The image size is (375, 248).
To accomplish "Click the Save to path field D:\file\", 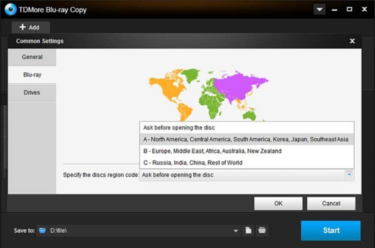I will [x=138, y=230].
